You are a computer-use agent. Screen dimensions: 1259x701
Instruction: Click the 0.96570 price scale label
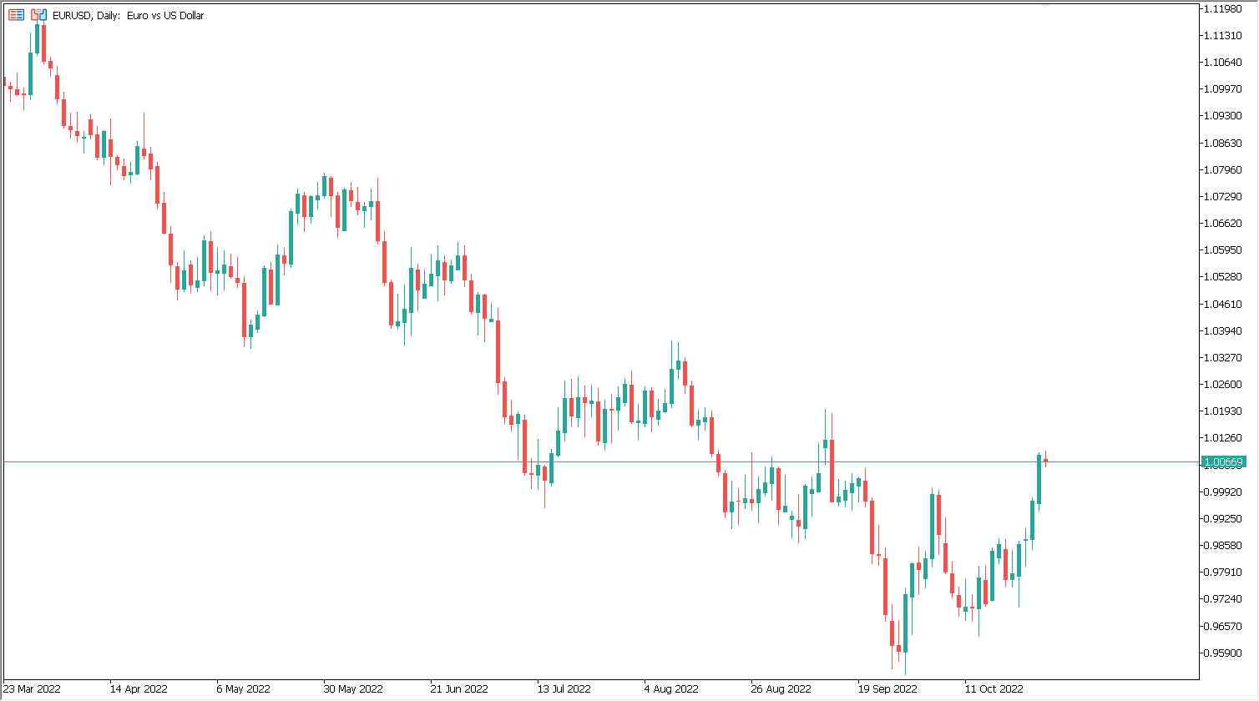point(1224,626)
